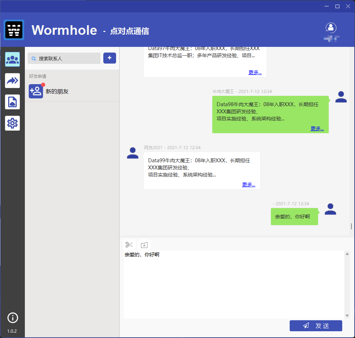Expand Data99 message via 更多 link
Image resolution: width=355 pixels, height=338 pixels.
pyautogui.click(x=248, y=185)
